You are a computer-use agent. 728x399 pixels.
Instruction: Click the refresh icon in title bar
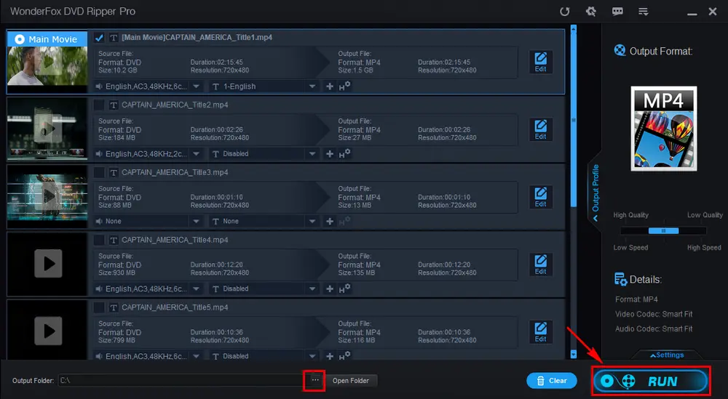coord(564,12)
